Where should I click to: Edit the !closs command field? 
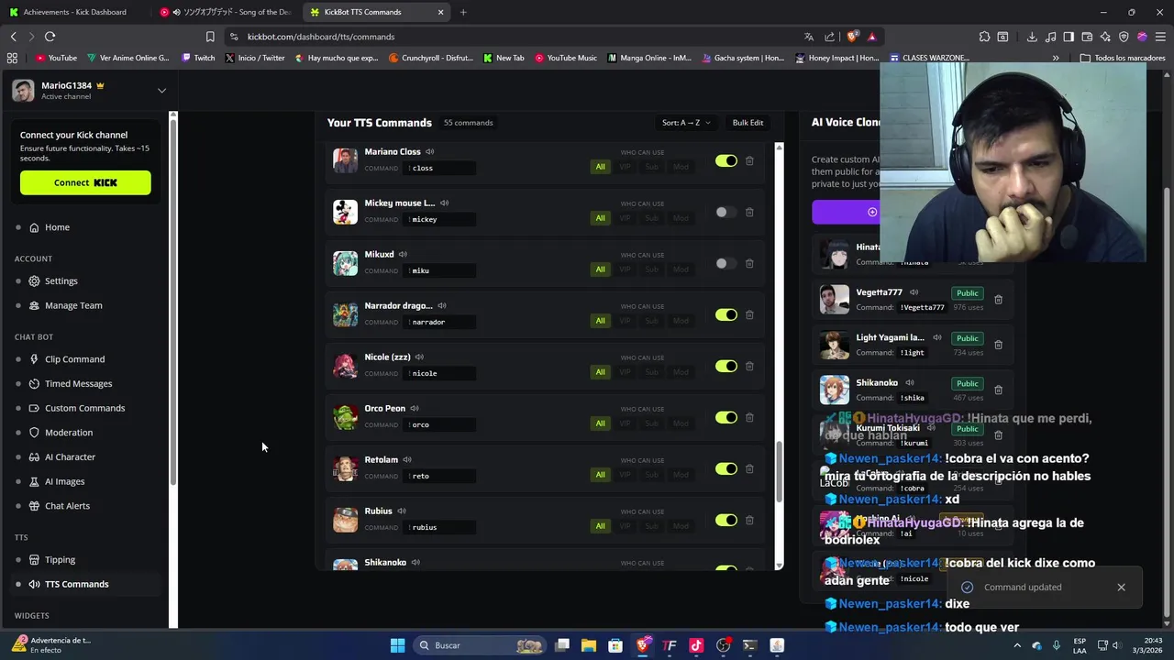coord(440,168)
